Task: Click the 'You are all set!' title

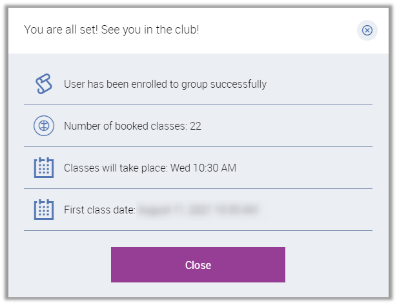Action: 111,30
